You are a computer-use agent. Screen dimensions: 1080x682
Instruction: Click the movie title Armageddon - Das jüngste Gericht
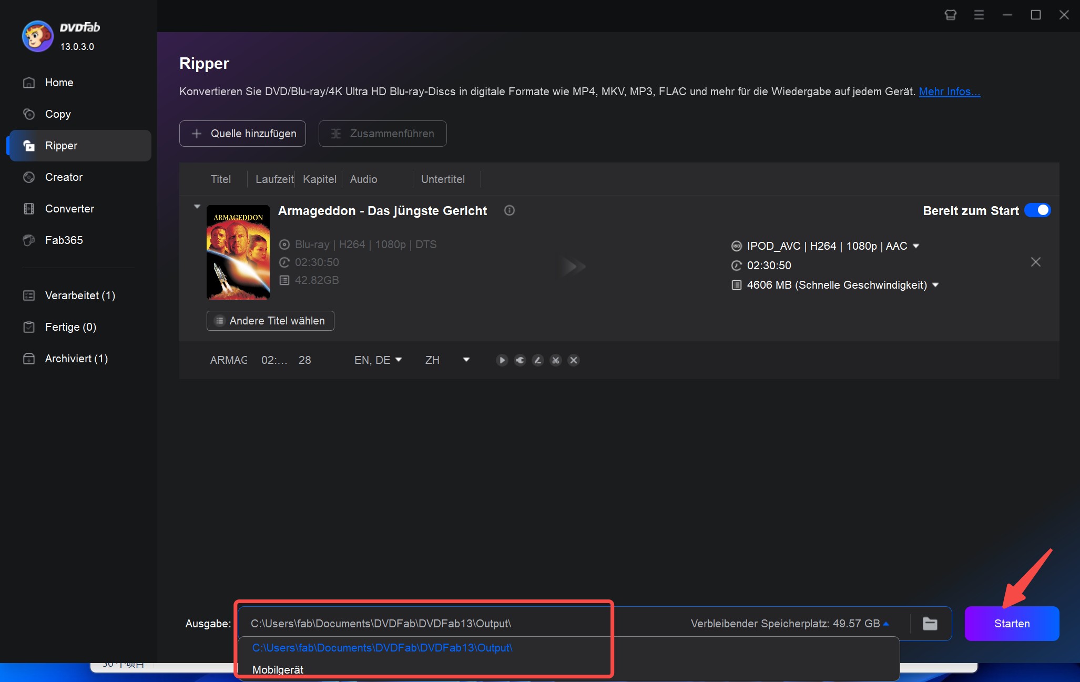383,211
